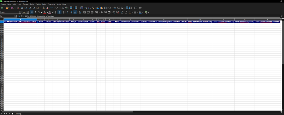Sort ascending with the A-Z icon
284x115 pixels.
[x=86, y=8]
